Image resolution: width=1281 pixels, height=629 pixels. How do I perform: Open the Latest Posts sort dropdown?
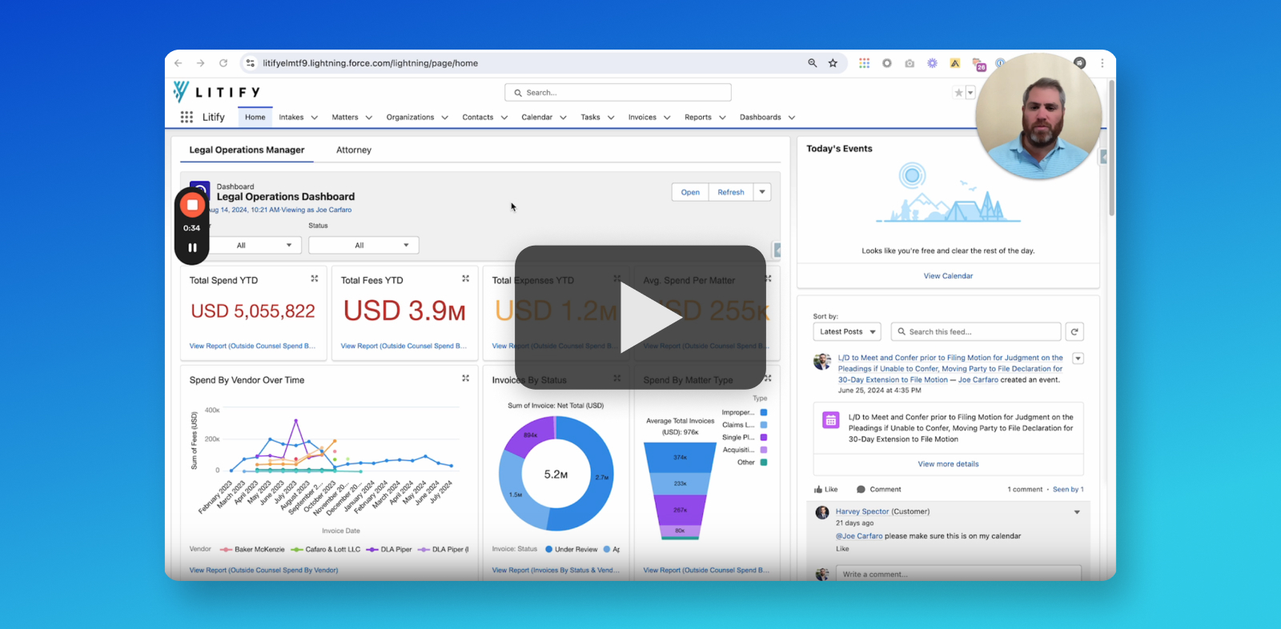pos(847,331)
